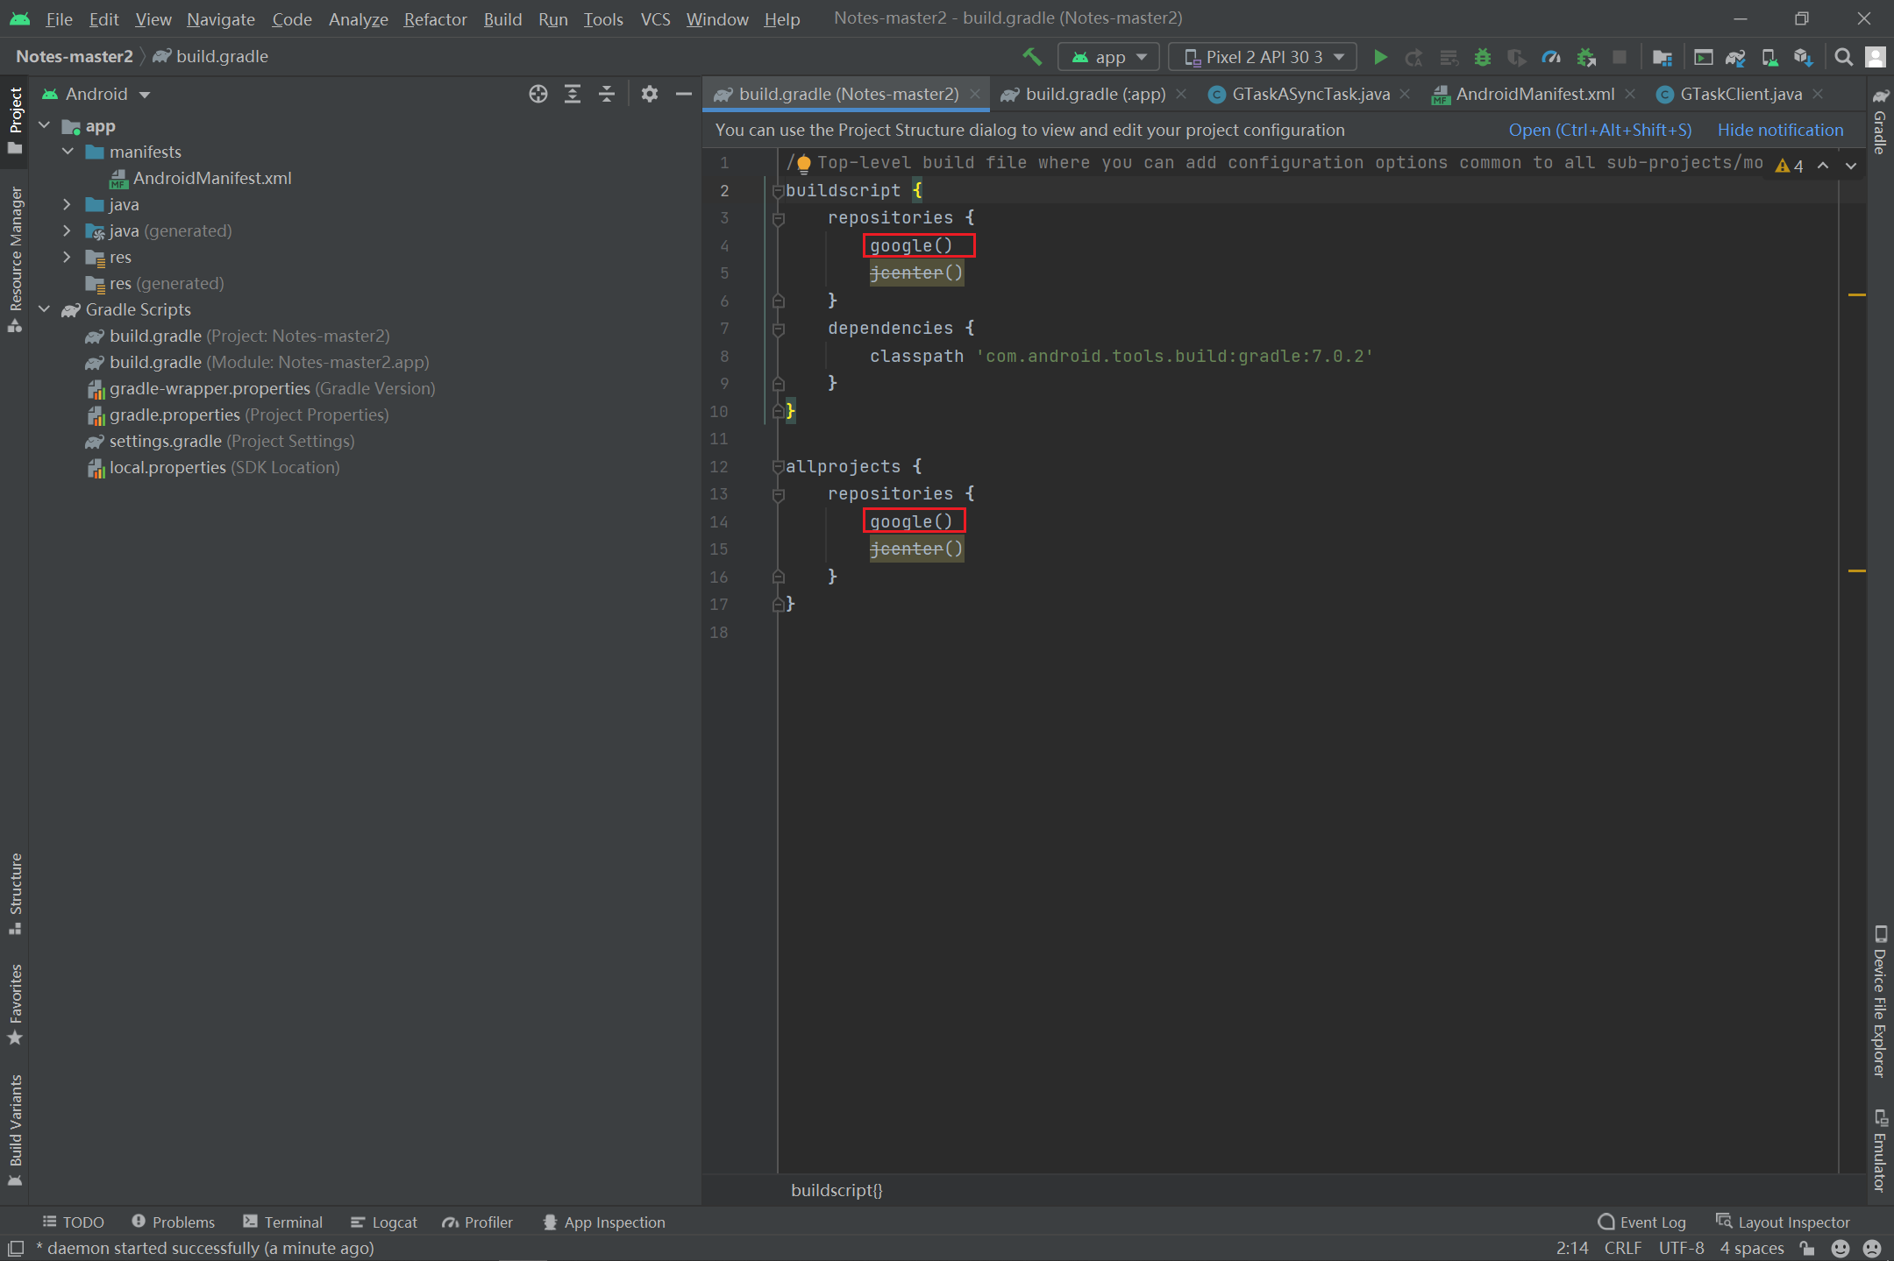This screenshot has width=1894, height=1261.
Task: Open the Android project view dropdown
Action: [97, 94]
